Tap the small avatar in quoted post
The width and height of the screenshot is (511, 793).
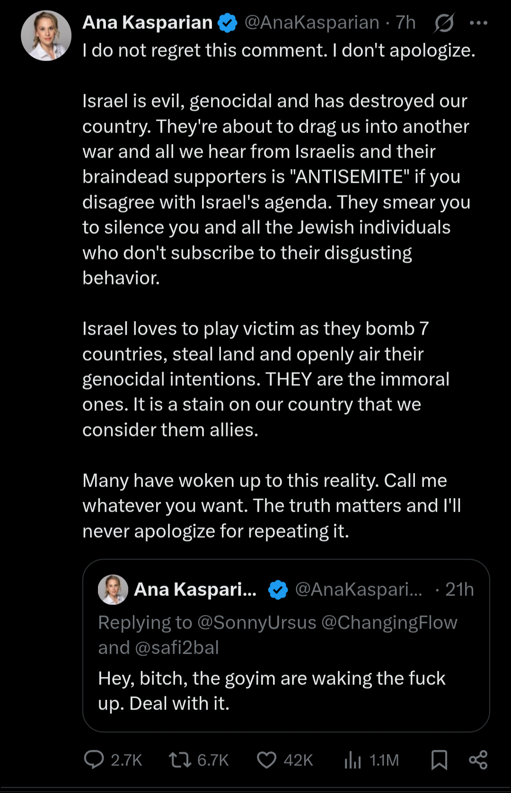113,590
